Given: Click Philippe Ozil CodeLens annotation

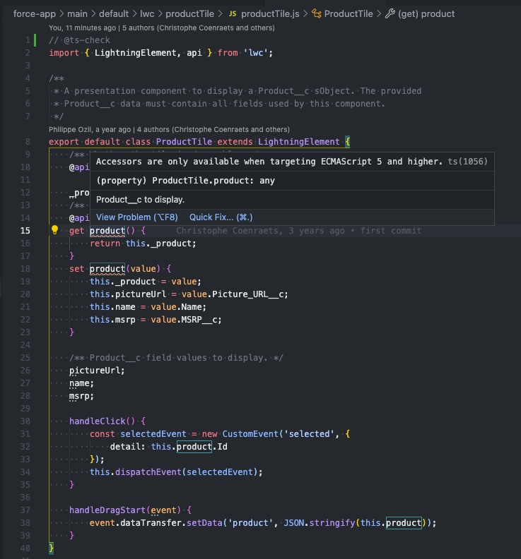Looking at the screenshot, I should pyautogui.click(x=169, y=129).
